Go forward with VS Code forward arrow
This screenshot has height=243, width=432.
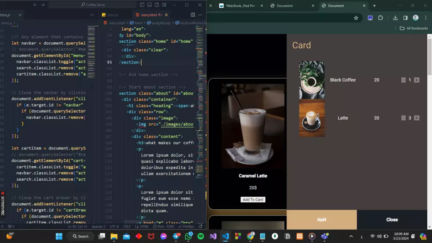43,5
